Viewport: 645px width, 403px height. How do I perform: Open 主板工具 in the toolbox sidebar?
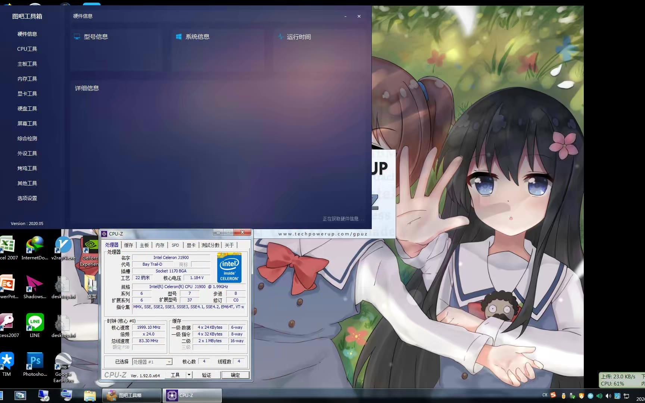(x=27, y=64)
